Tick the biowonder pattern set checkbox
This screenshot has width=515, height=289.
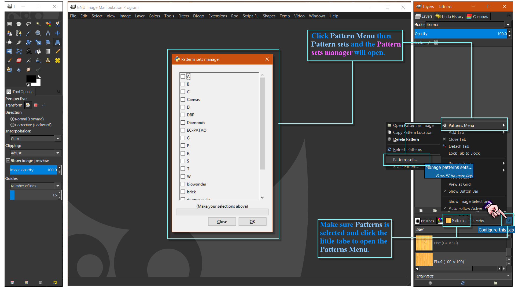[x=183, y=184]
